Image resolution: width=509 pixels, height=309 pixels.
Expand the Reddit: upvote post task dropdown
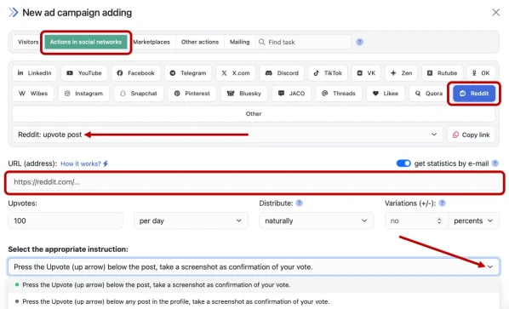(227, 134)
